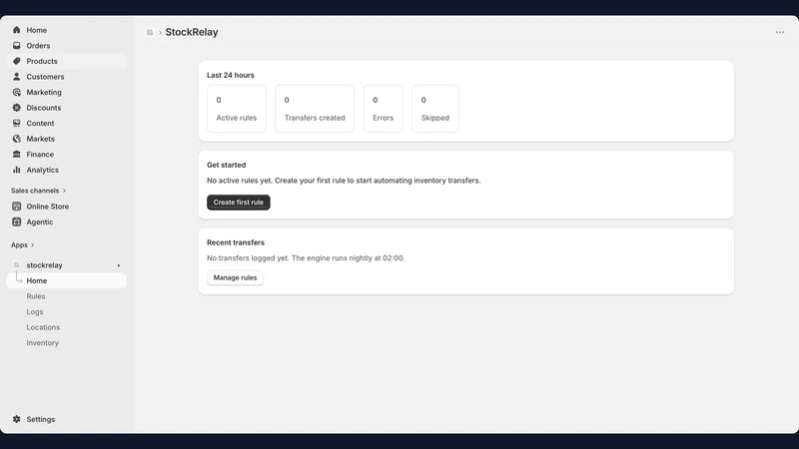Click the Finance bank icon
The image size is (799, 449).
pos(16,155)
